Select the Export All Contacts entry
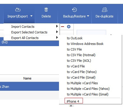This screenshot has width=123, height=107. tap(32, 38)
